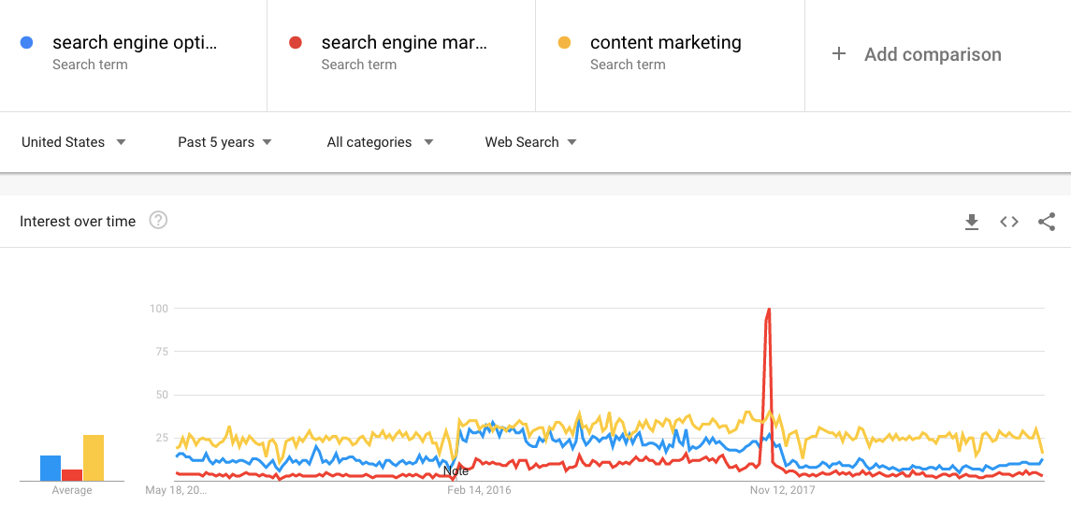This screenshot has width=1071, height=506.
Task: Click the red spike peak near Nov 2017
Action: point(769,310)
